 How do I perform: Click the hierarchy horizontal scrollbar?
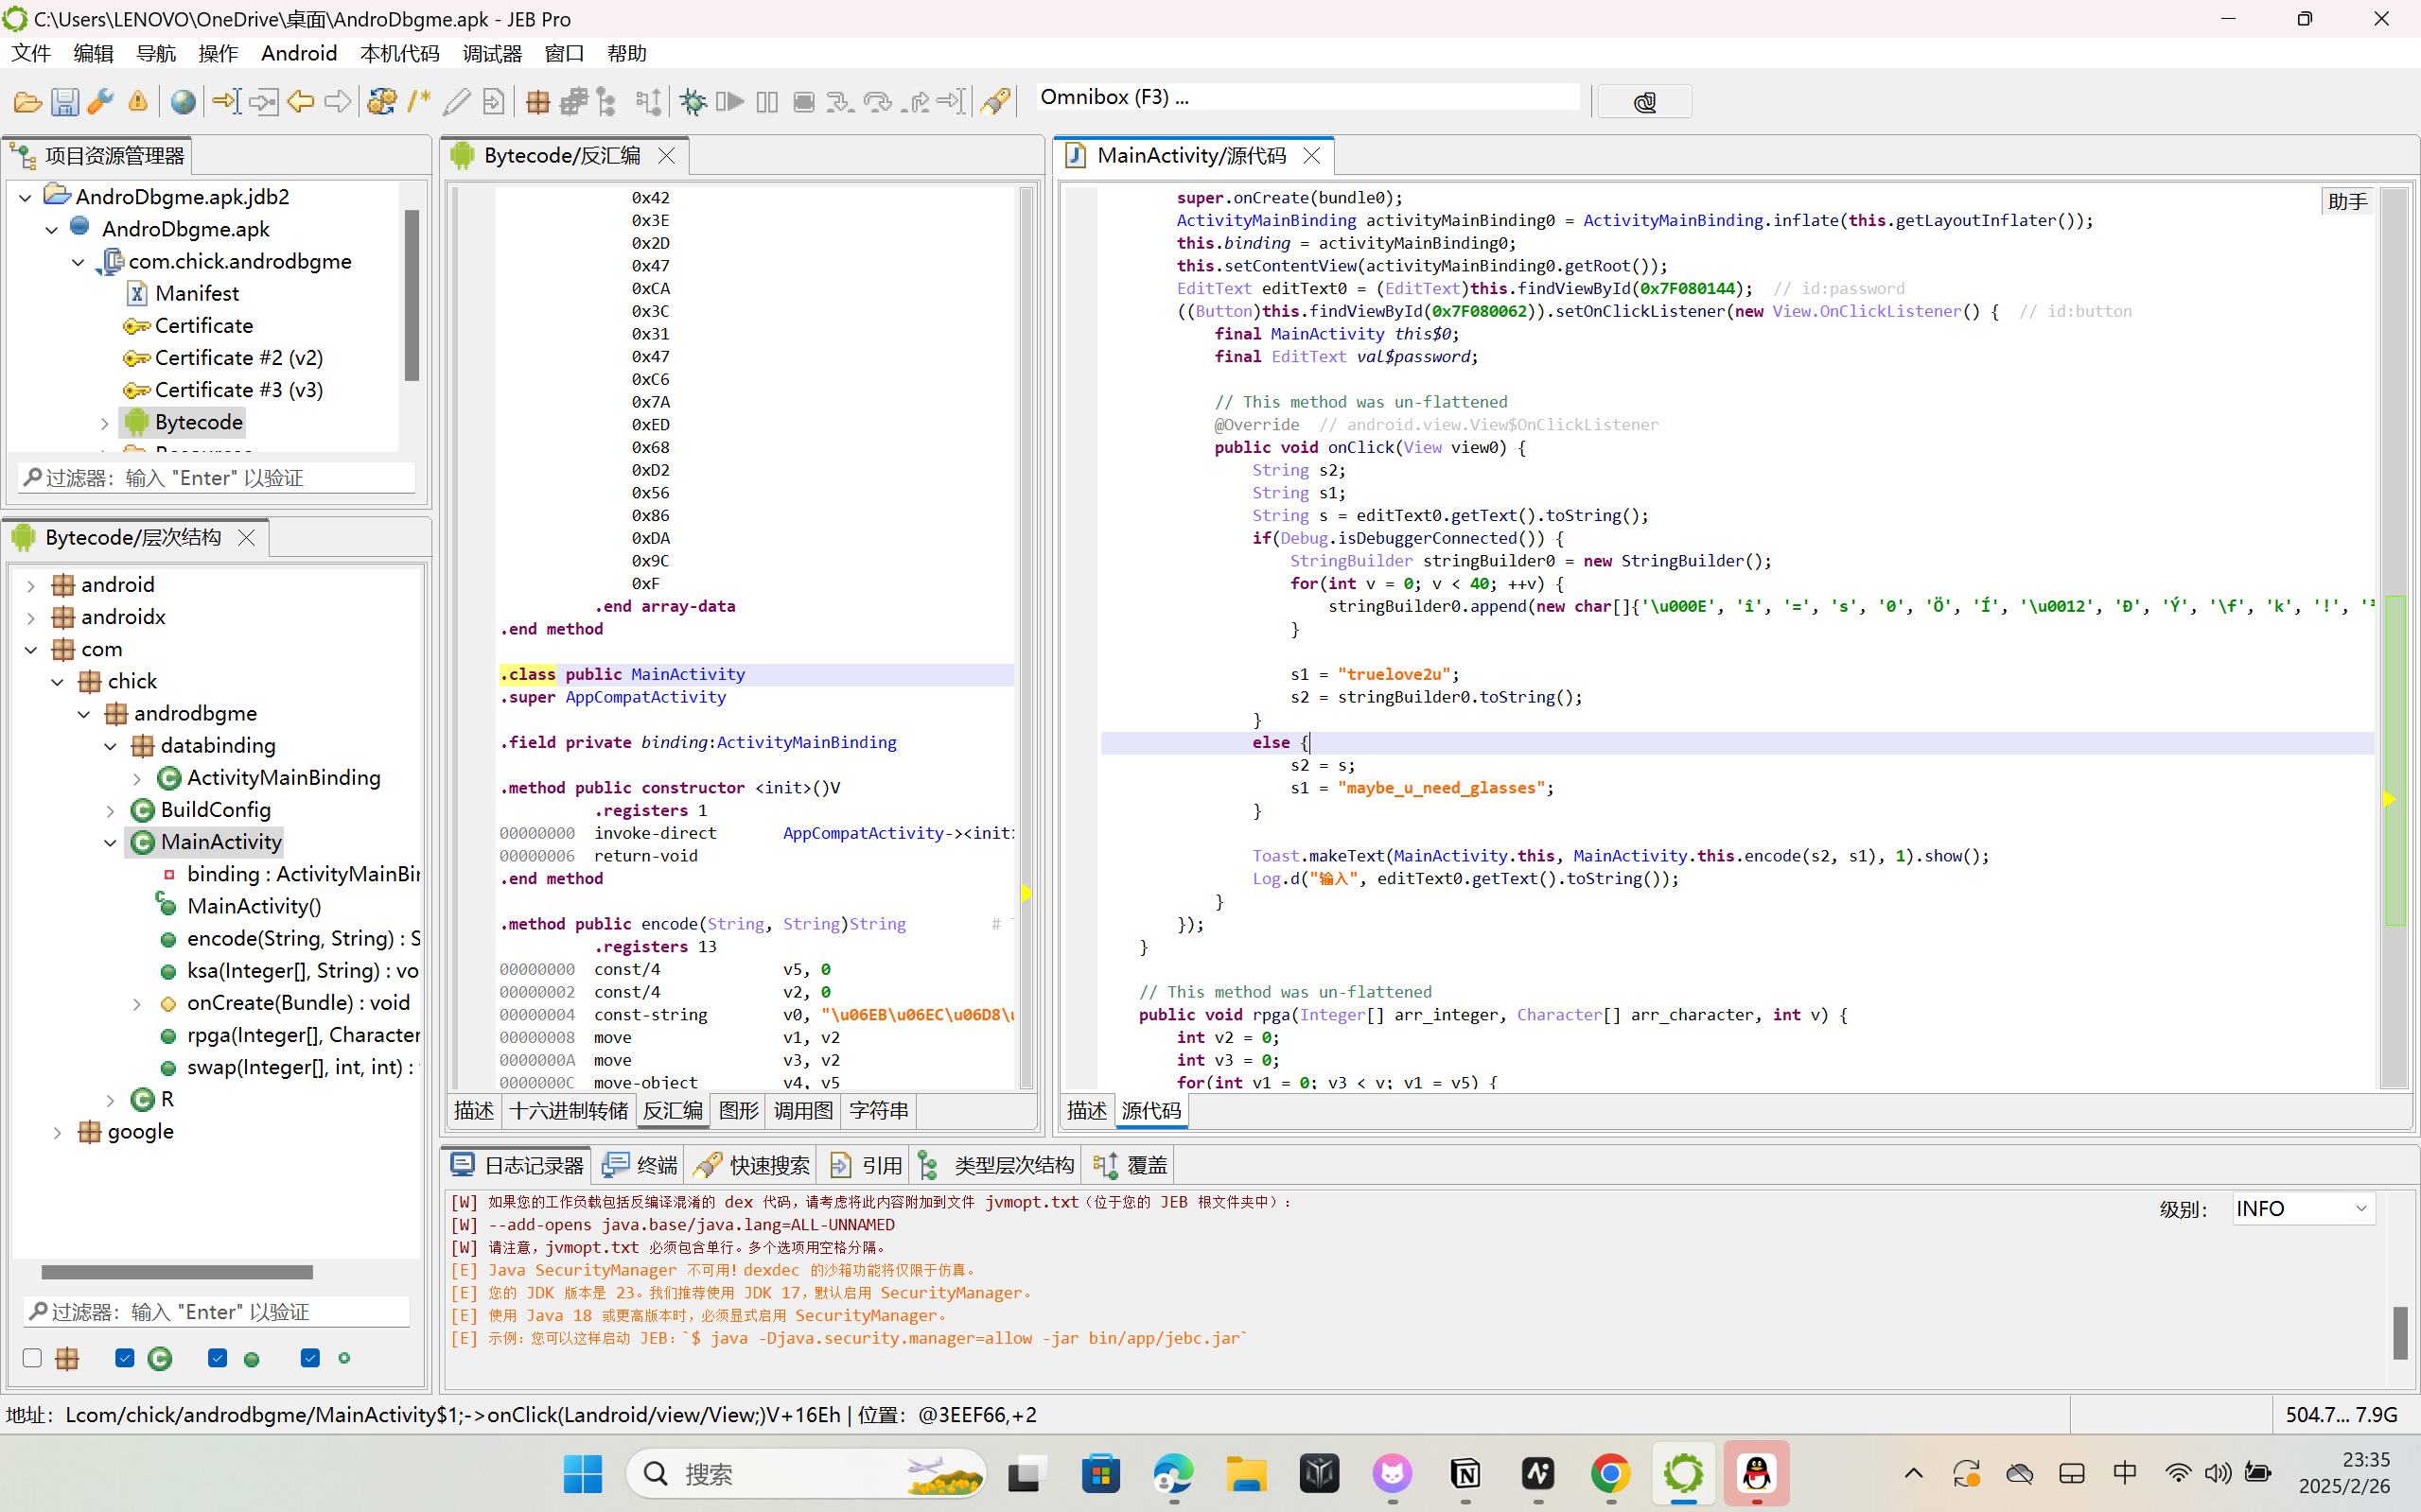[x=177, y=1272]
